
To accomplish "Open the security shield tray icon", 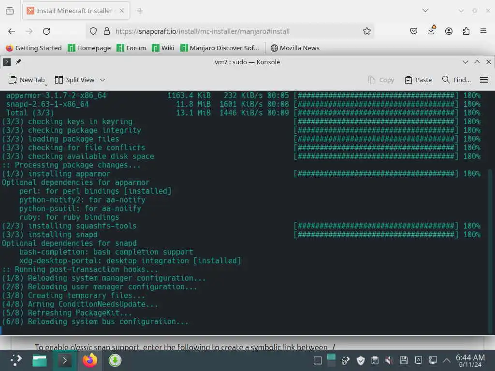I will pos(360,360).
